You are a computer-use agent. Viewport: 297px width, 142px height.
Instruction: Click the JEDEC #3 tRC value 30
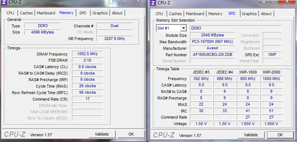pyautogui.click(x=201, y=111)
